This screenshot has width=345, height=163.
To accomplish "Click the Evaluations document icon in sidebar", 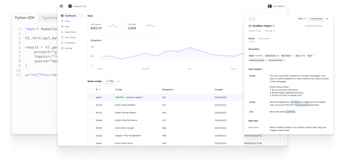I will (62, 43).
